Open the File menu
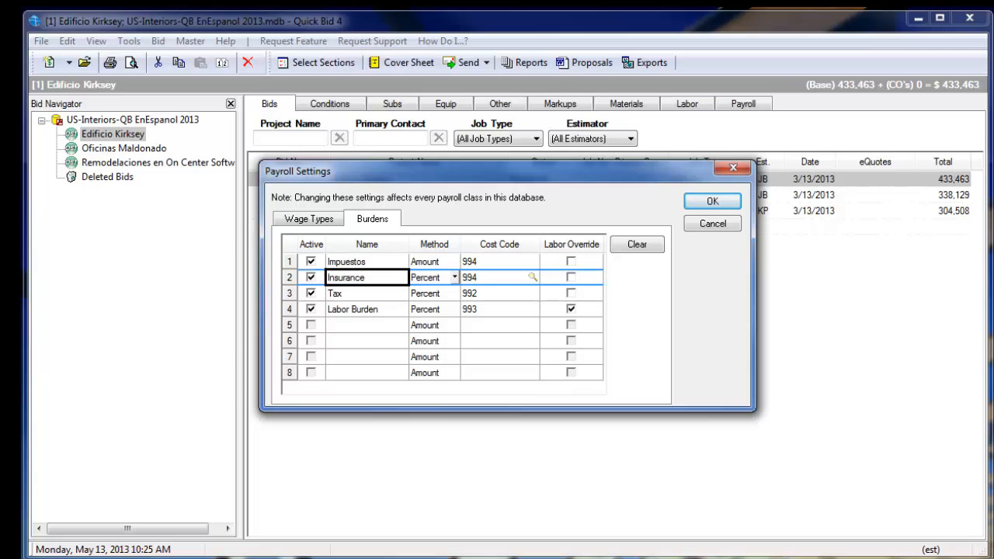The image size is (994, 559). coord(41,41)
